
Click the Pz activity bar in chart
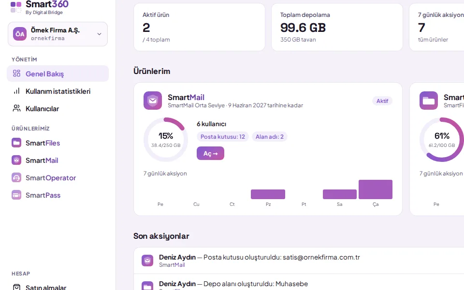(x=268, y=194)
